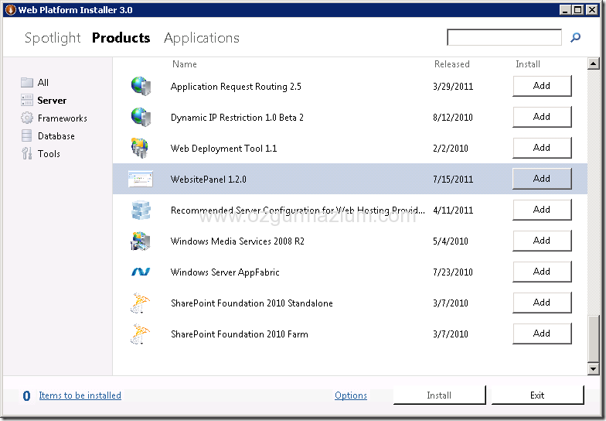Add WebsitePanel 1.2.0

(542, 179)
